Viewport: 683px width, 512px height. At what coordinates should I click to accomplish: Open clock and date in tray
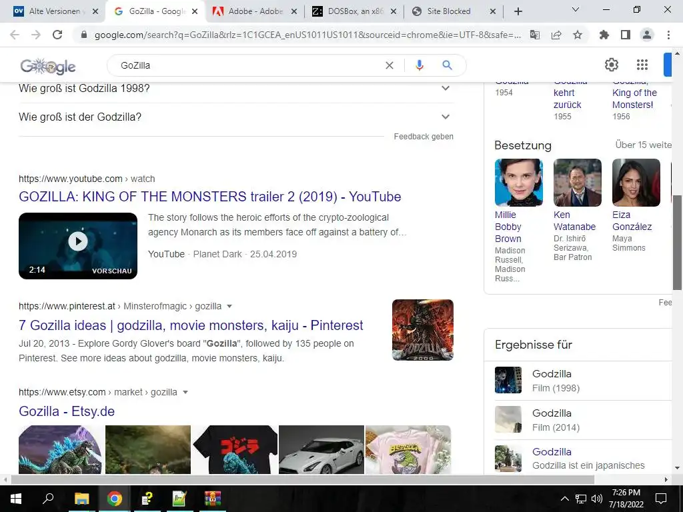click(x=626, y=499)
